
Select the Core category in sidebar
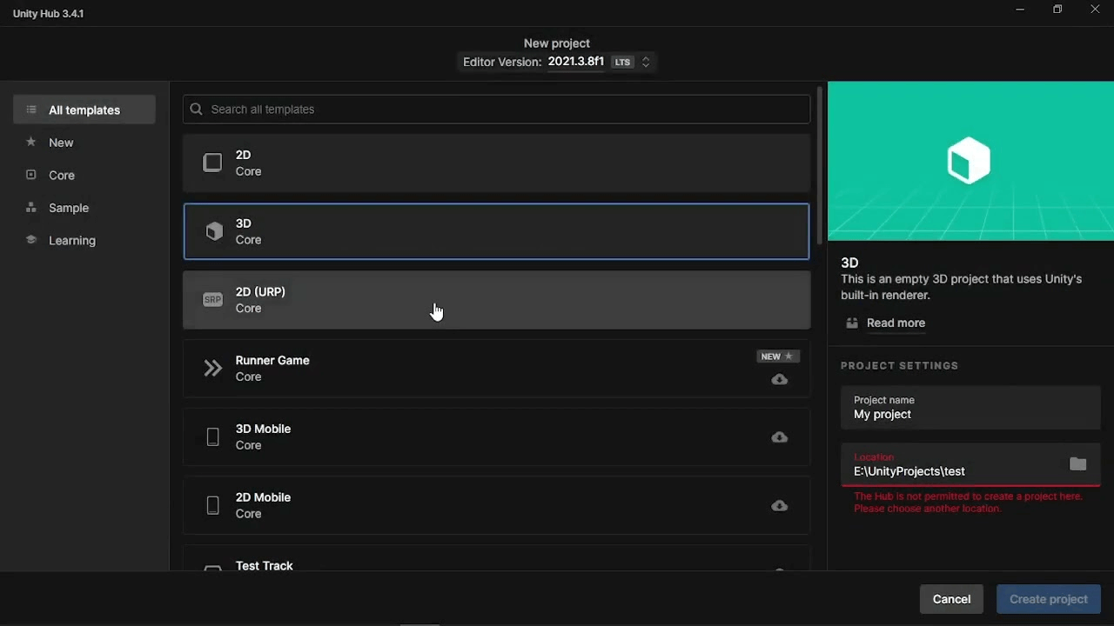[x=62, y=176]
